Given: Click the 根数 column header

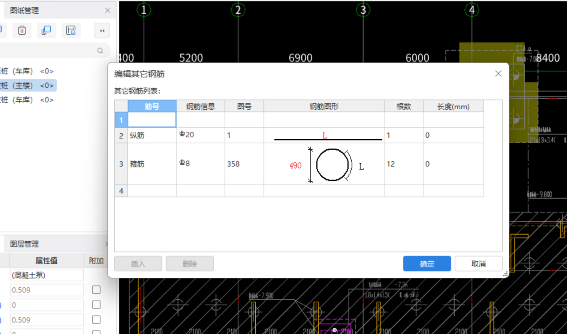Looking at the screenshot, I should click(x=404, y=106).
